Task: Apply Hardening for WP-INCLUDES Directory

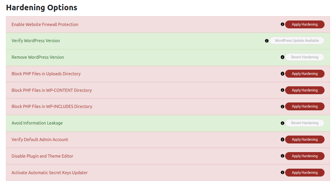Action: pos(305,106)
